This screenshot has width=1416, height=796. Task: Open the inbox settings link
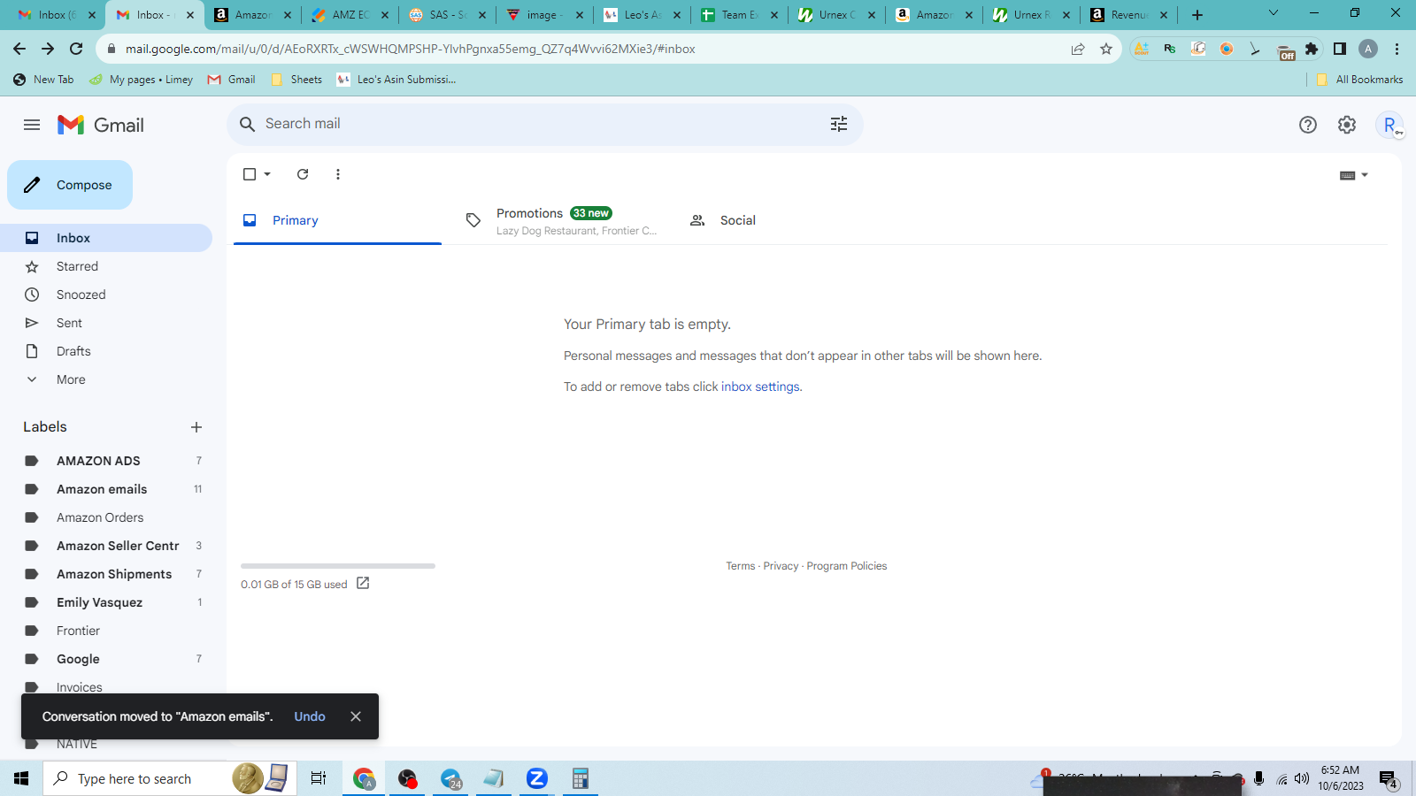(760, 387)
